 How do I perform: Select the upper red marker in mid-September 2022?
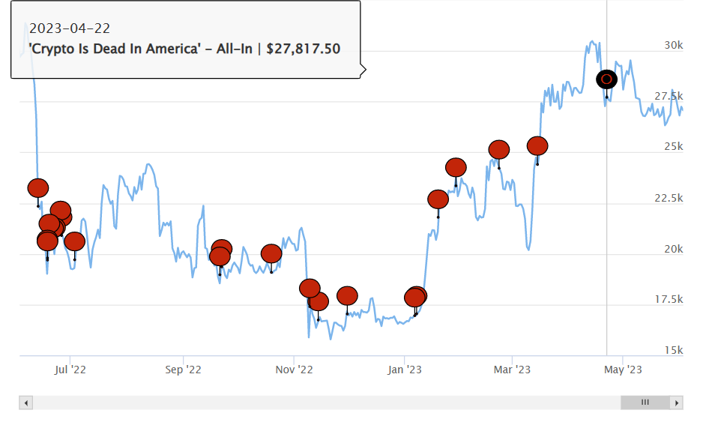point(222,249)
